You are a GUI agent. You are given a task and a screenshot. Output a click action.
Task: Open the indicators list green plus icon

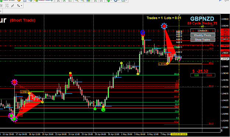click(108, 1)
